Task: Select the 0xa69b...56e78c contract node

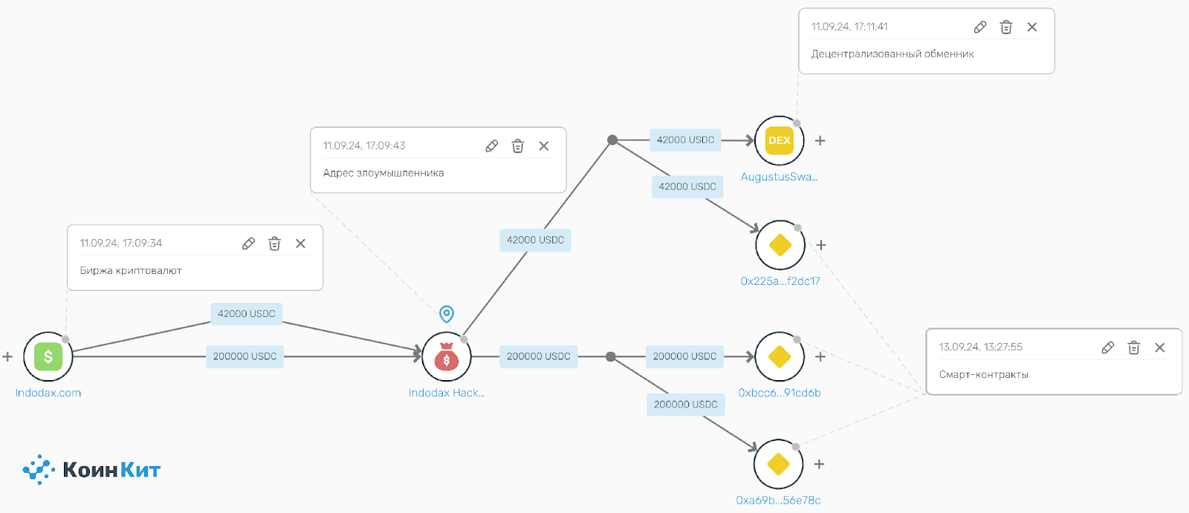Action: pos(779,464)
